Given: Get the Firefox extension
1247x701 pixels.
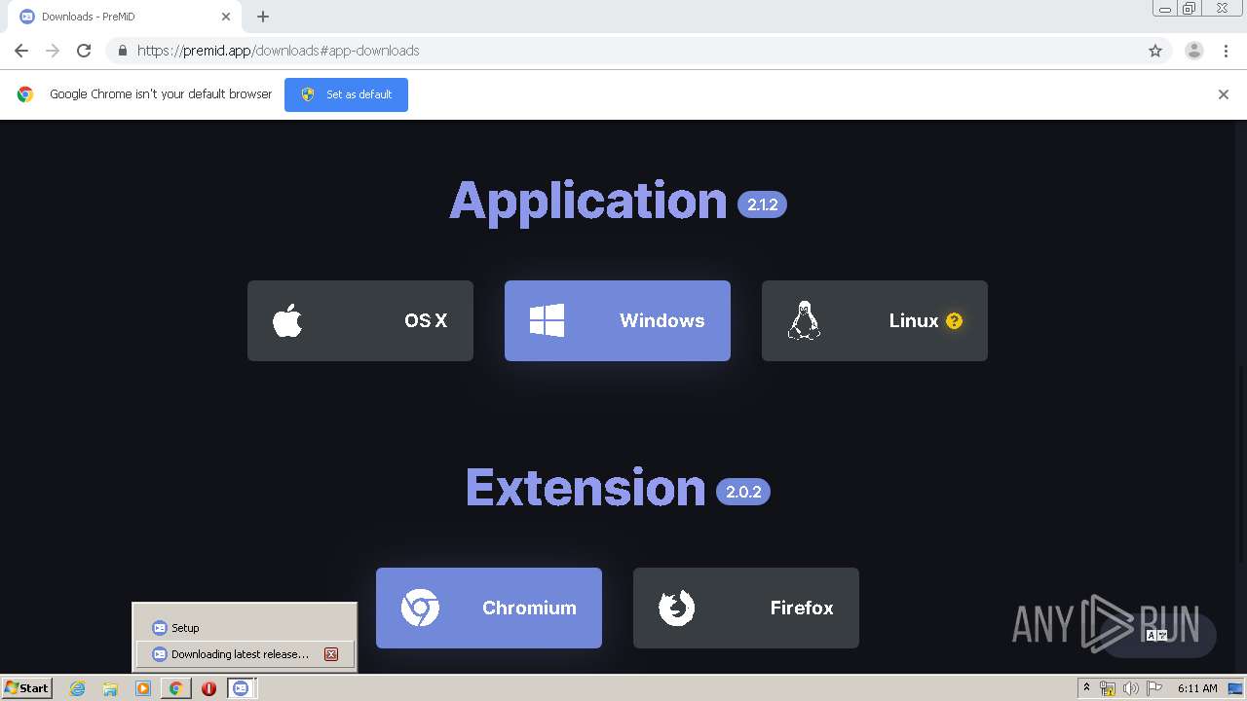Looking at the screenshot, I should point(746,608).
